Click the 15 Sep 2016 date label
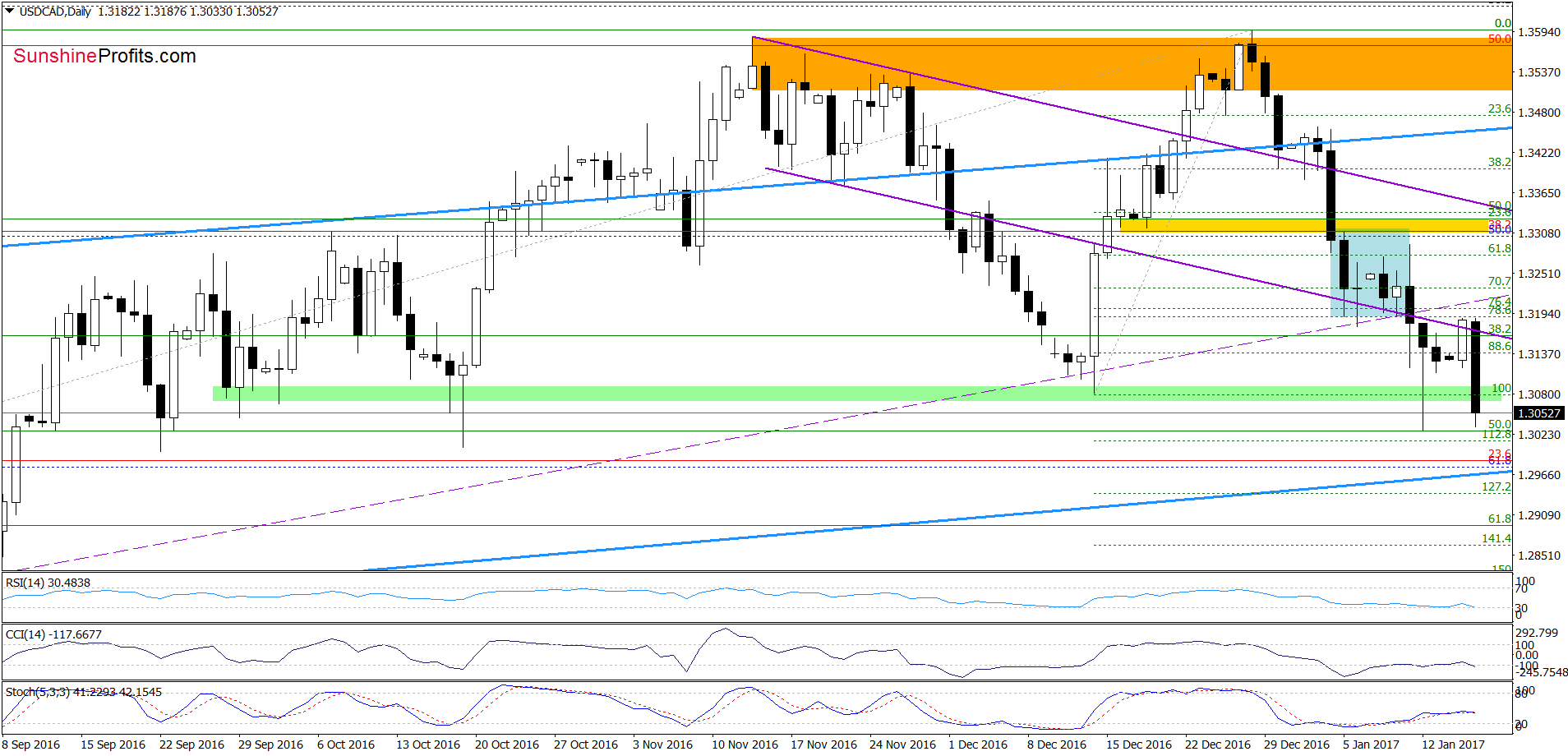Viewport: 1568px width, 756px height. pos(113,744)
